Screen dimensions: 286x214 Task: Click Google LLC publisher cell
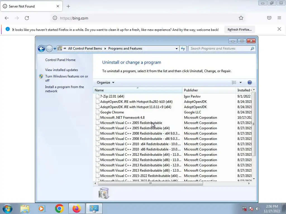(192, 112)
